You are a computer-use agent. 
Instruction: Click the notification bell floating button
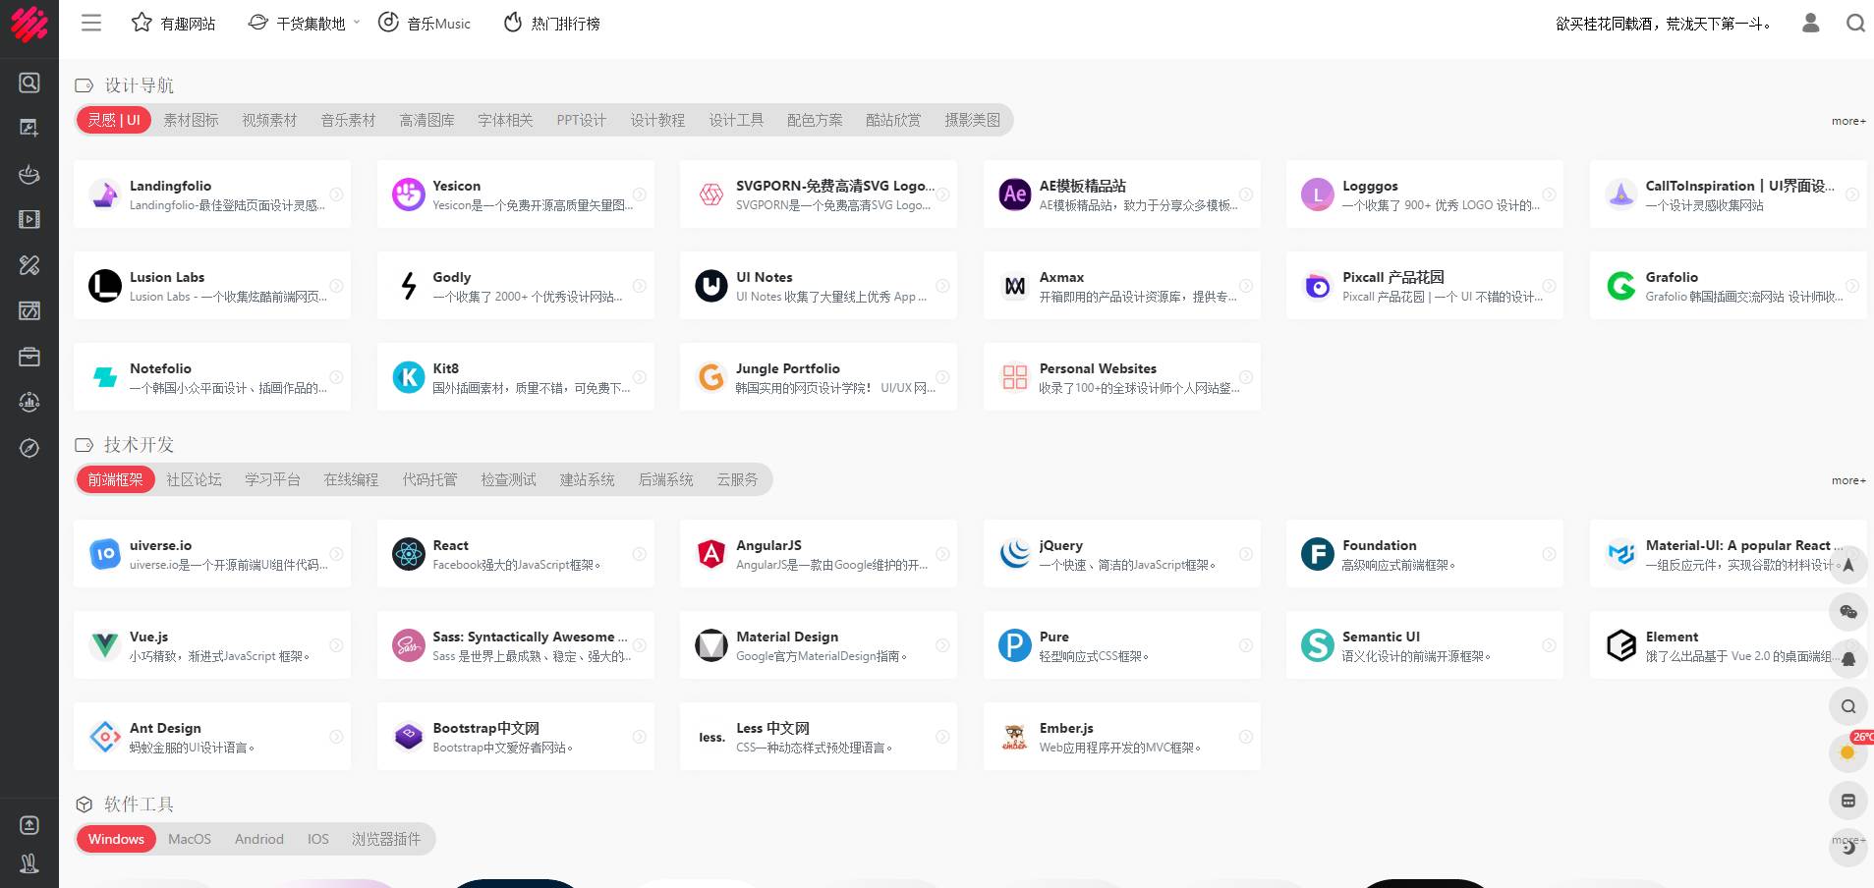coord(1847,659)
